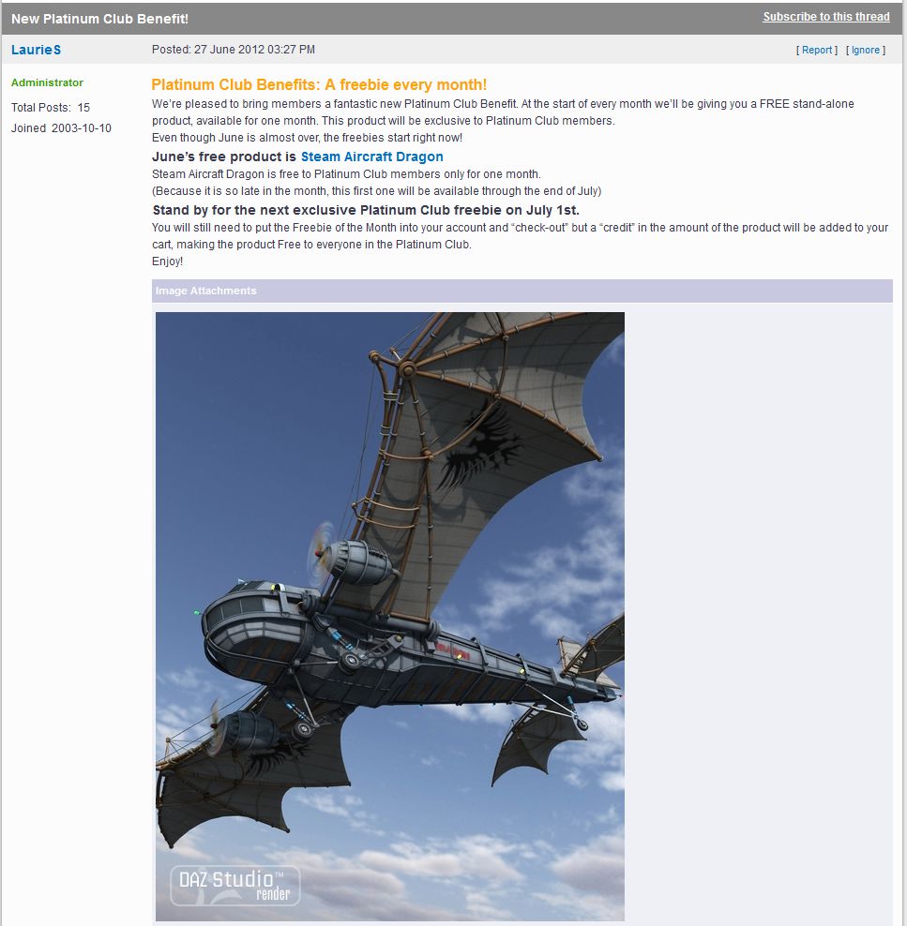This screenshot has height=926, width=907.
Task: Click the Platinum Club Benefits orange heading
Action: point(319,84)
